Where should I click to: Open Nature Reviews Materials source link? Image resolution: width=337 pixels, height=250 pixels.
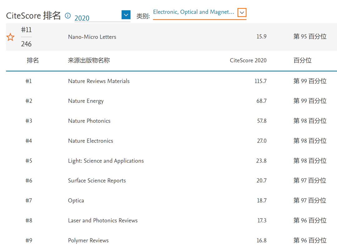click(99, 81)
